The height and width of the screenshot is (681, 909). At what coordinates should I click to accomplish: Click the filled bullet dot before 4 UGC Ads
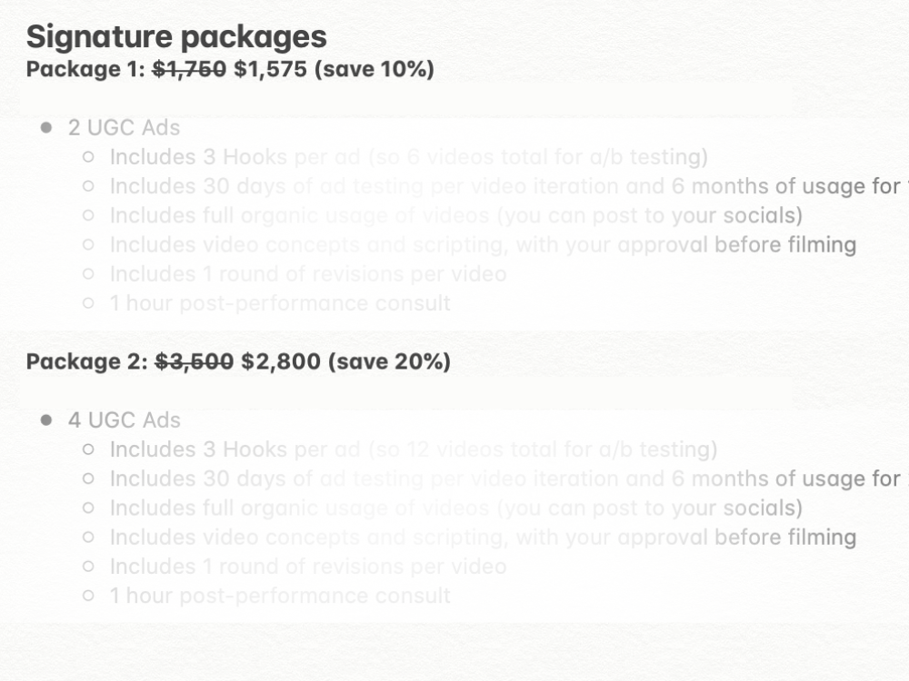(45, 419)
